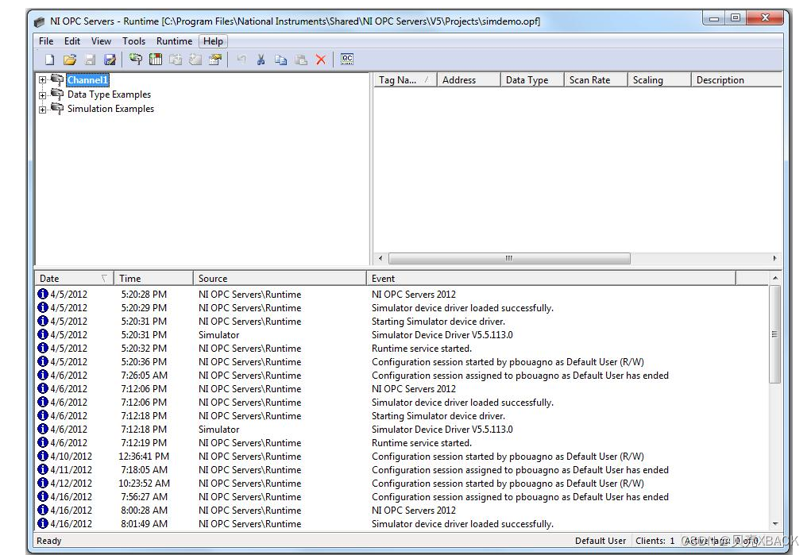
Task: Expand the Simulation Examples node
Action: (x=42, y=110)
